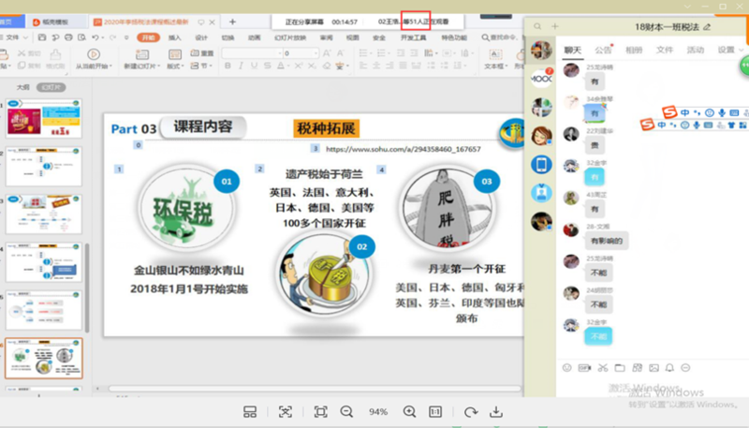Click the decrease font size A icon
This screenshot has height=428, width=749.
tap(341, 53)
